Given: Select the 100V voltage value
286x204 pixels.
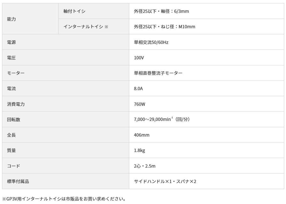Looking at the screenshot, I should [x=139, y=58].
